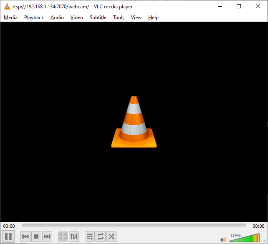Open the Audio menu
268x244 pixels.
pos(57,18)
